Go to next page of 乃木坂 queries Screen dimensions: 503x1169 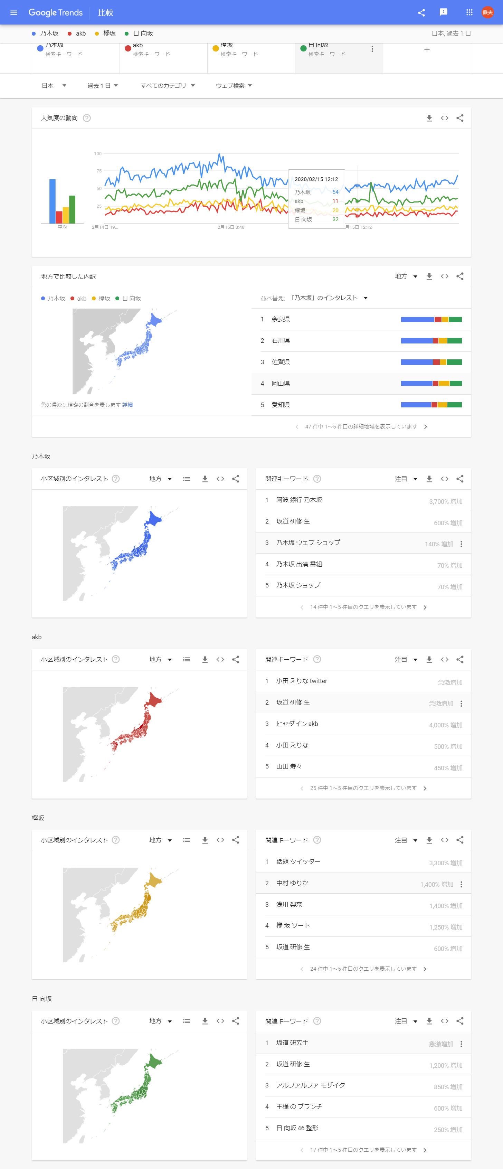coord(425,607)
